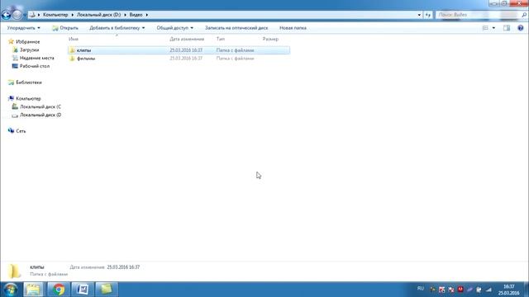
Task: Click the клипы folder icon
Action: pos(72,50)
